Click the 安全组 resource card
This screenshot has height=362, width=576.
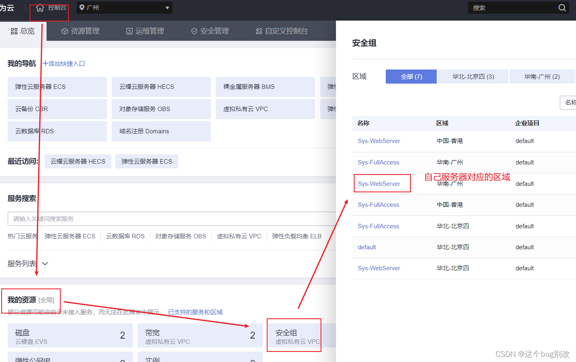coord(294,335)
